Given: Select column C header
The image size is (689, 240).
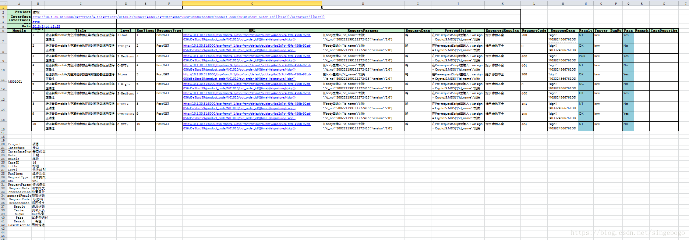Looking at the screenshot, I should pyautogui.click(x=81, y=3).
